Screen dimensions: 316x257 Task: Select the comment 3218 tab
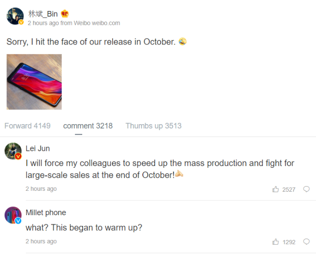(x=88, y=126)
